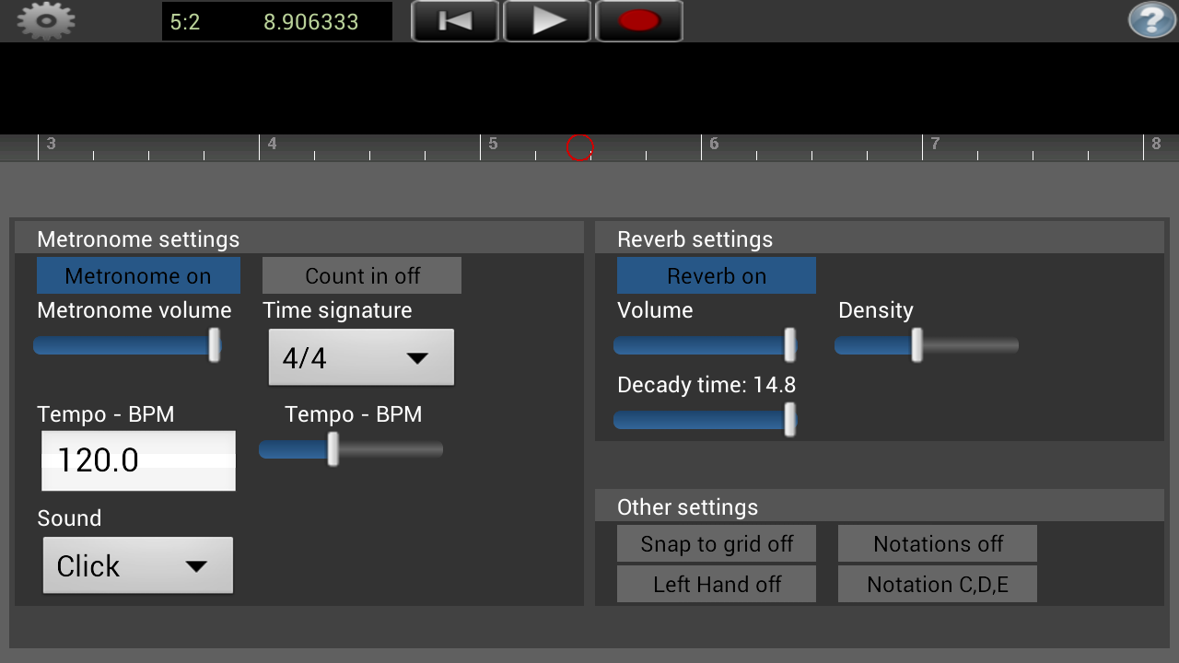Viewport: 1179px width, 663px height.
Task: Click the 120.0 tempo BPM input field
Action: [138, 460]
